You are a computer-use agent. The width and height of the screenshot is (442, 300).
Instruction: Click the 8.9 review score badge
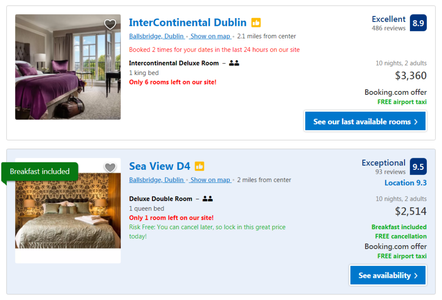point(418,23)
